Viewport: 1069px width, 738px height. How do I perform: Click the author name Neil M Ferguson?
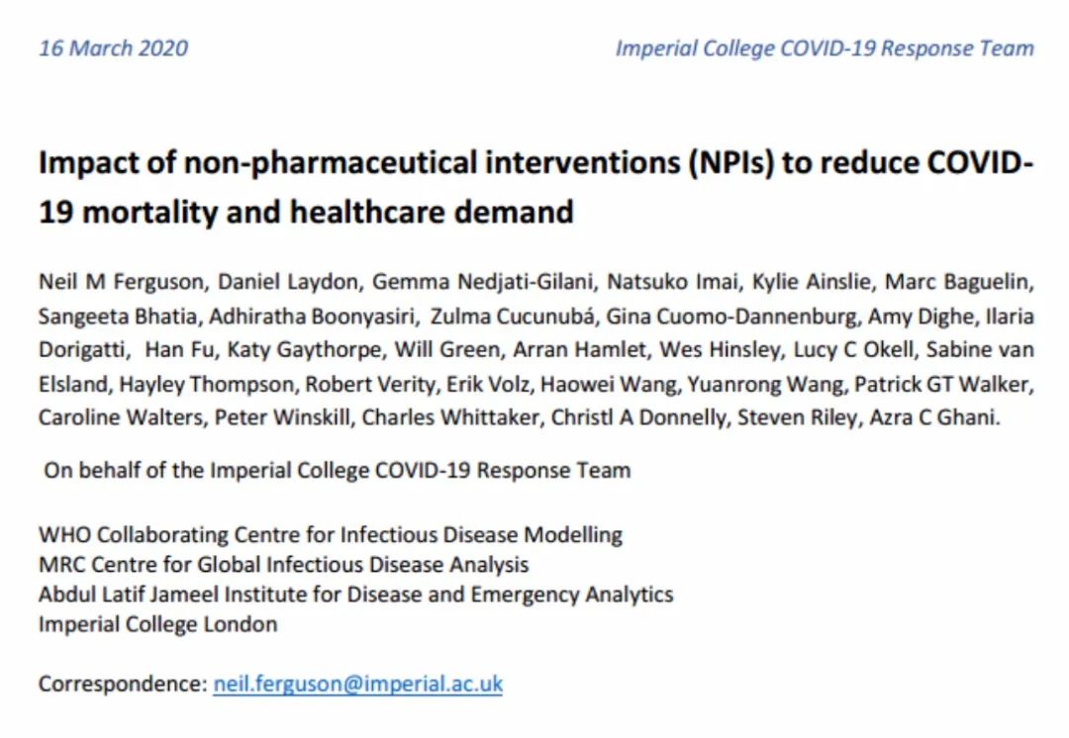122,281
